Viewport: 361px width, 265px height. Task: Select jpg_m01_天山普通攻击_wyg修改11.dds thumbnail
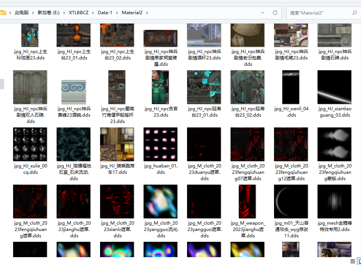coord(291,201)
